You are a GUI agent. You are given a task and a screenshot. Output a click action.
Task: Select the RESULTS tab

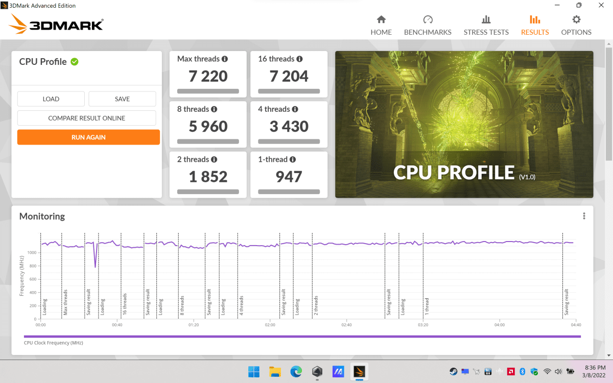(x=535, y=26)
